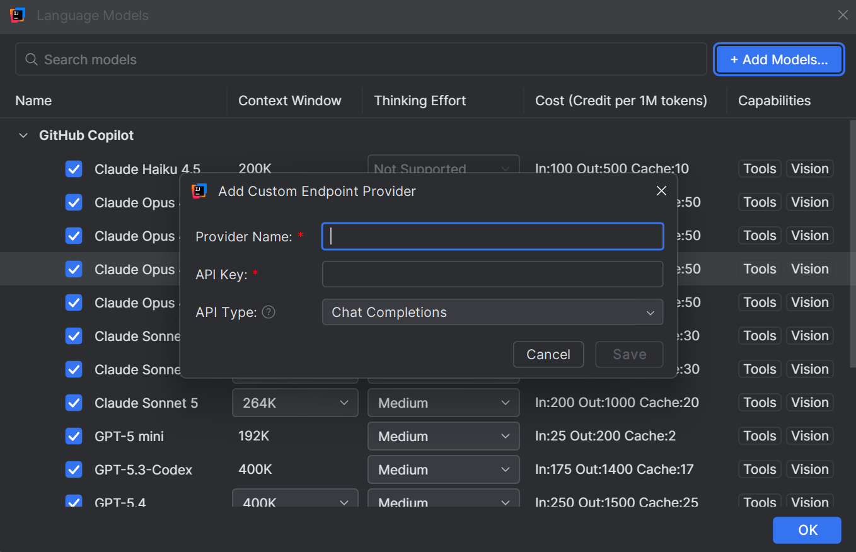The height and width of the screenshot is (552, 856).
Task: Uncheck the Claude Sonnet 5 model
Action: coord(74,403)
